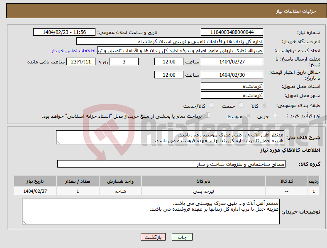Click the تعداد / مقدار column header
Image resolution: width=327 pixels, height=248 pixels.
[78, 181]
